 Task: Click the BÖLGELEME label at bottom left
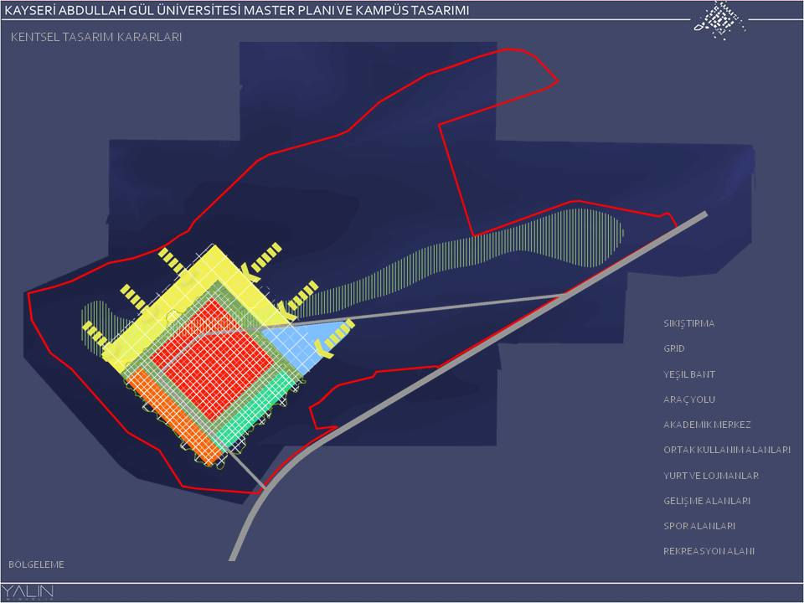tap(37, 564)
